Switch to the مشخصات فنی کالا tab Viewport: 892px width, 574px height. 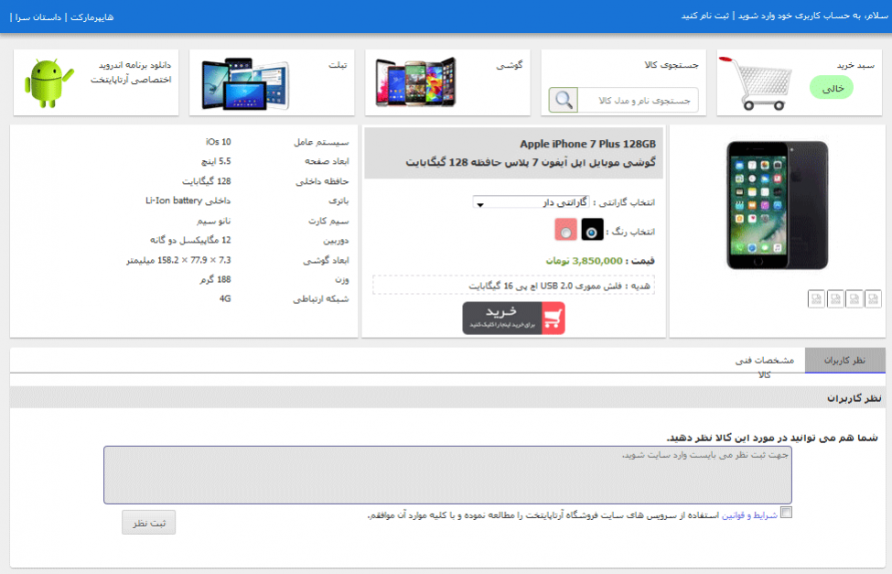[764, 367]
